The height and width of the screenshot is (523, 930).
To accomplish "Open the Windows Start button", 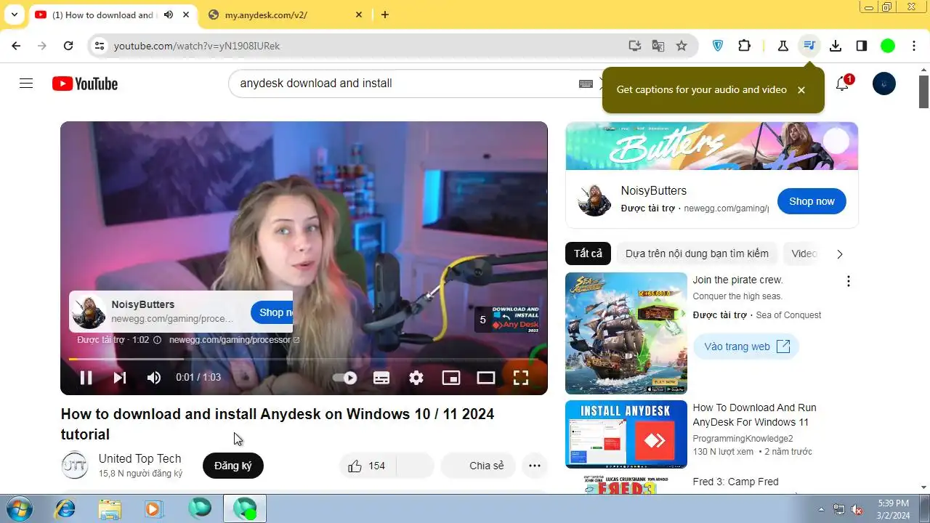I will [x=18, y=508].
